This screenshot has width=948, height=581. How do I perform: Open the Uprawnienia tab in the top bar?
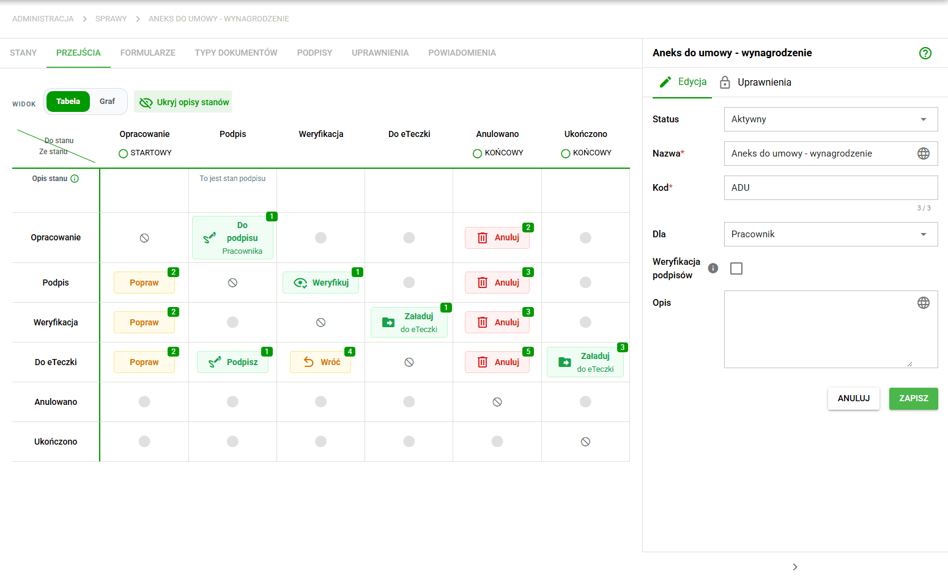[x=380, y=53]
